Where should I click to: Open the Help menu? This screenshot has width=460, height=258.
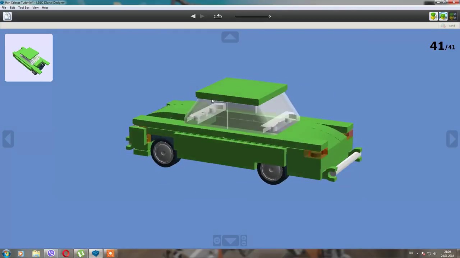pos(45,8)
